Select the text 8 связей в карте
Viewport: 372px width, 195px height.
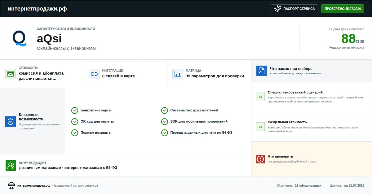(118, 76)
